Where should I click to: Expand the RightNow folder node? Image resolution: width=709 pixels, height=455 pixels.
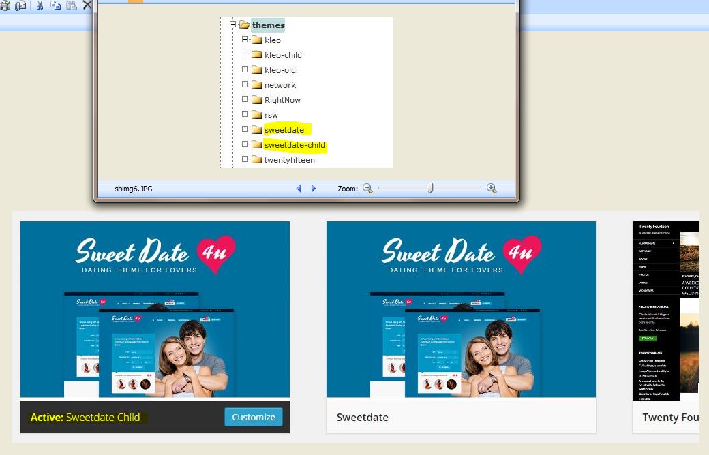click(245, 99)
